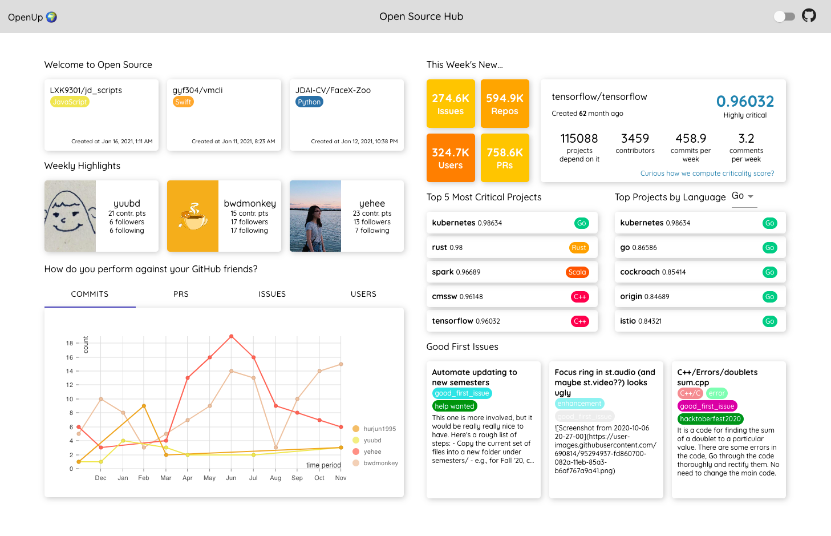
Task: Open the istio 0.84321 project row
Action: (700, 321)
